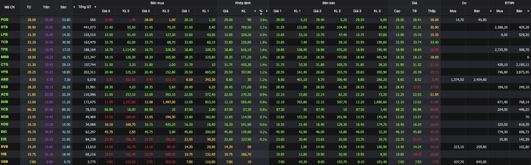Click the TB column header
The image size is (531, 165).
click(x=414, y=11)
